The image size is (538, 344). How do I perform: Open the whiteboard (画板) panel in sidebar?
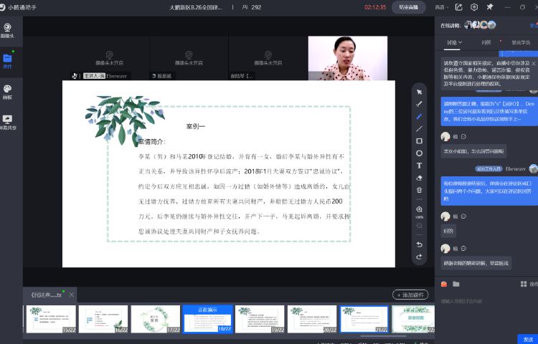coord(8,92)
